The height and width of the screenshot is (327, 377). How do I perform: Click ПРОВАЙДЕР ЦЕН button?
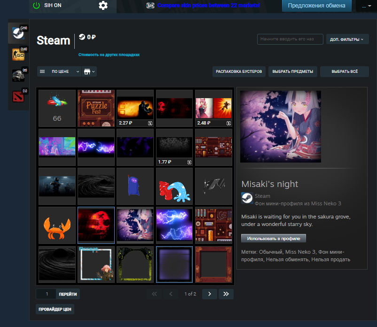(x=55, y=309)
